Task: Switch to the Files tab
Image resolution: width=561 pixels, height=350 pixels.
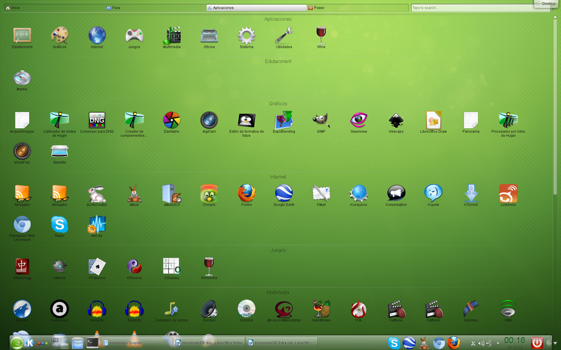Action: coord(155,8)
